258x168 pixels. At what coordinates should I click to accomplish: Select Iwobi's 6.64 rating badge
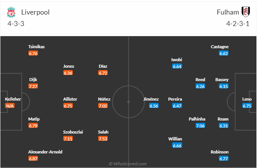[177, 66]
